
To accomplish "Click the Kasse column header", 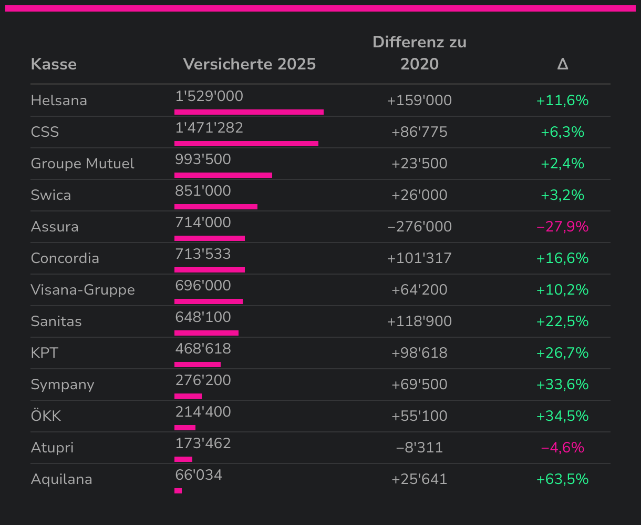I will tap(54, 64).
